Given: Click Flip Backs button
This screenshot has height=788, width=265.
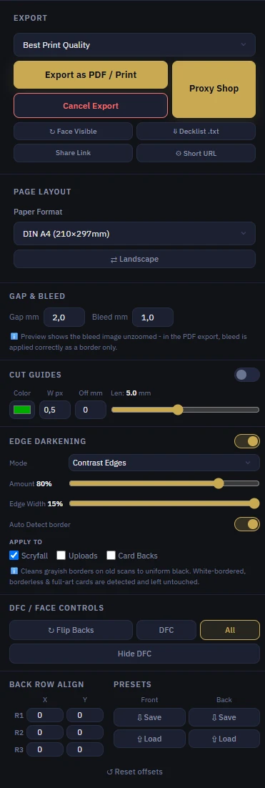Looking at the screenshot, I should point(71,630).
